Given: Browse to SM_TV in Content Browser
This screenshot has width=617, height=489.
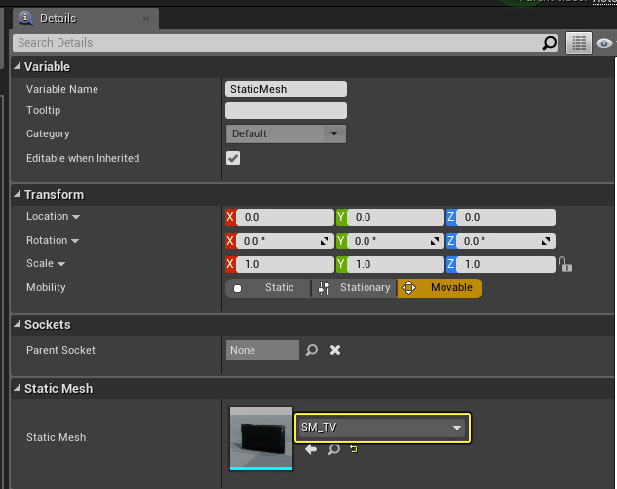Looking at the screenshot, I should (333, 449).
